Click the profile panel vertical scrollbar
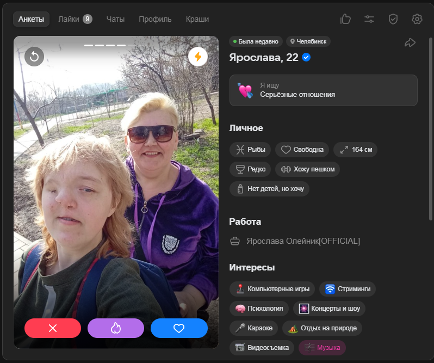The height and width of the screenshot is (363, 434). click(x=430, y=129)
